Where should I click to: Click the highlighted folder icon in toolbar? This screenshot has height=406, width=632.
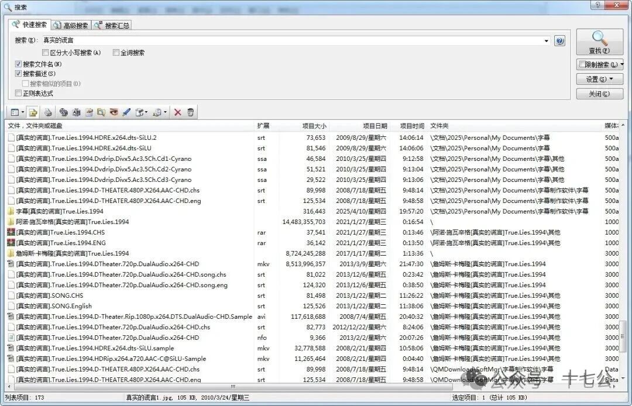click(x=33, y=112)
